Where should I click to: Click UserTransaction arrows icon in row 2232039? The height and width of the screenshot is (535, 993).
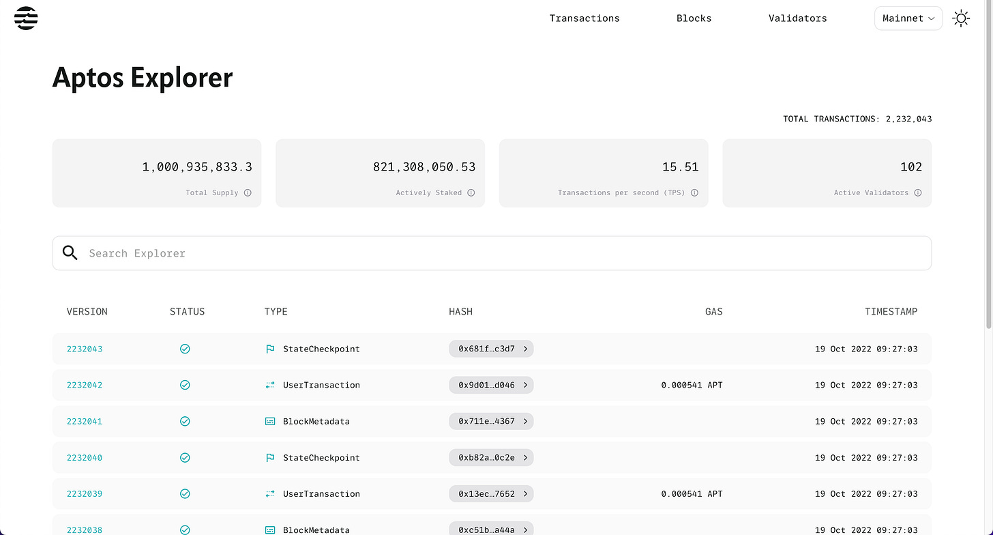point(270,494)
